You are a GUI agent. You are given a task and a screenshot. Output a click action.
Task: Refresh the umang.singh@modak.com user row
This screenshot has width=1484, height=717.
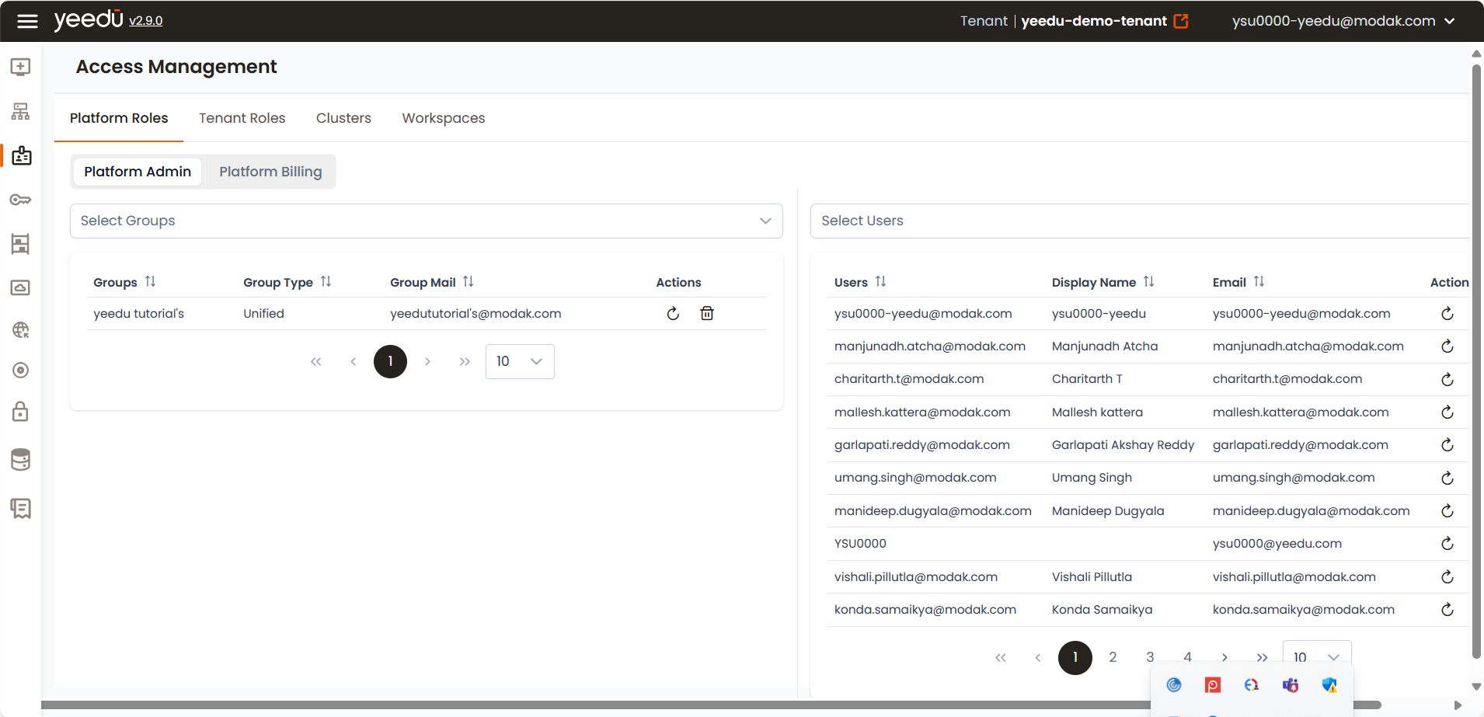[x=1447, y=478]
